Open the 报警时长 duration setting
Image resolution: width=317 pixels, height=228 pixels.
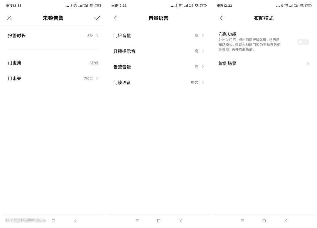[x=53, y=36]
